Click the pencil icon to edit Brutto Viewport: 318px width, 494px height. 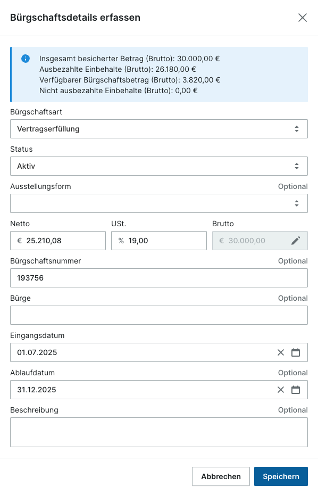pos(296,241)
